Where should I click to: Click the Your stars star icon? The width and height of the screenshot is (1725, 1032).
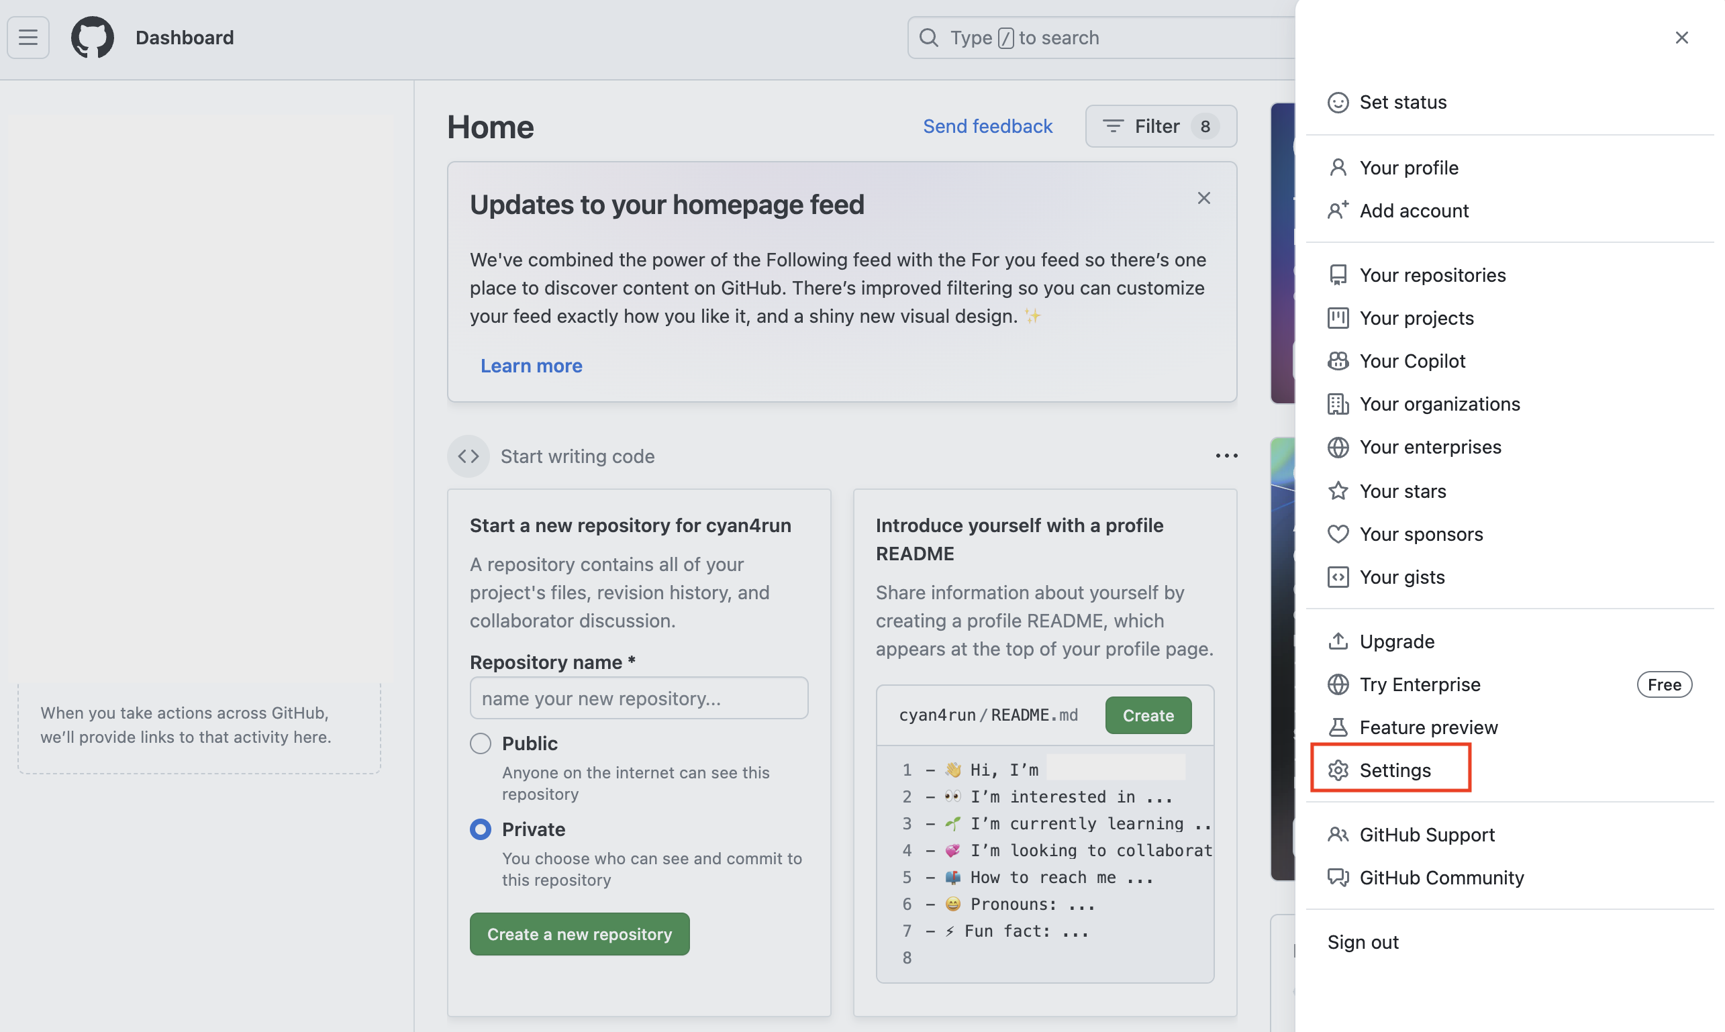(x=1338, y=491)
